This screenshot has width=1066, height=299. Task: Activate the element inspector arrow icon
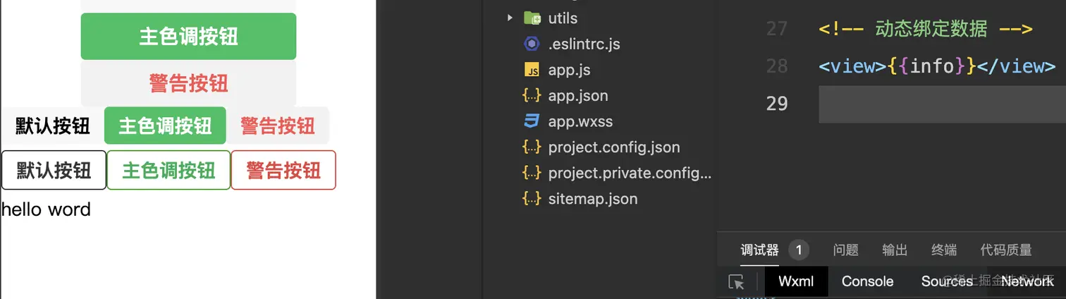coord(736,282)
